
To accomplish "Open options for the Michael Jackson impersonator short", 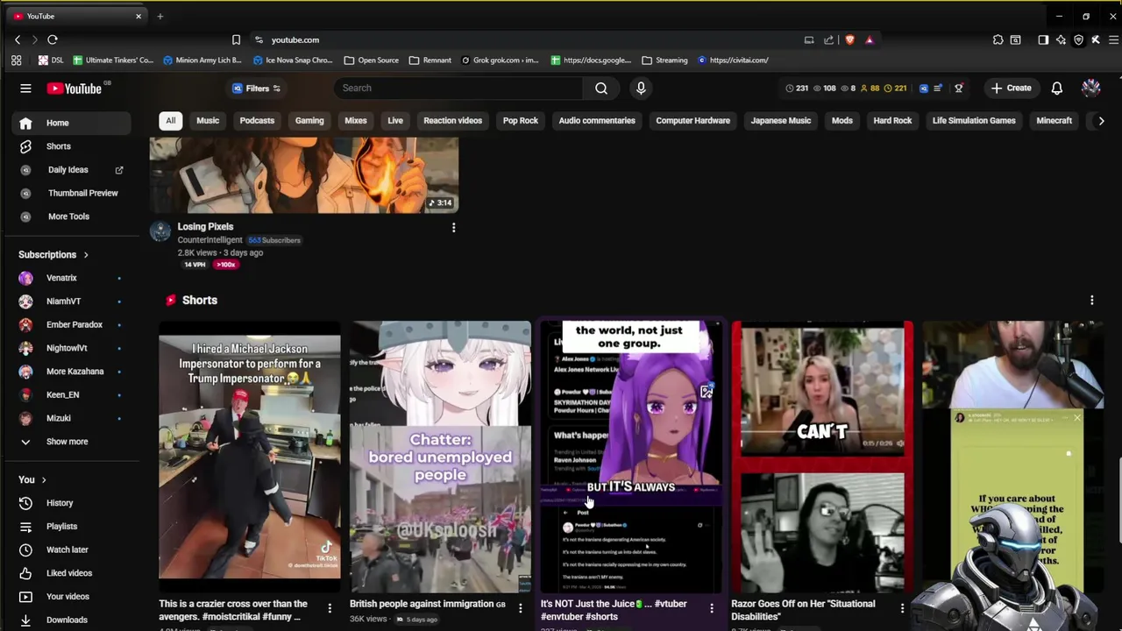I will coord(330,608).
